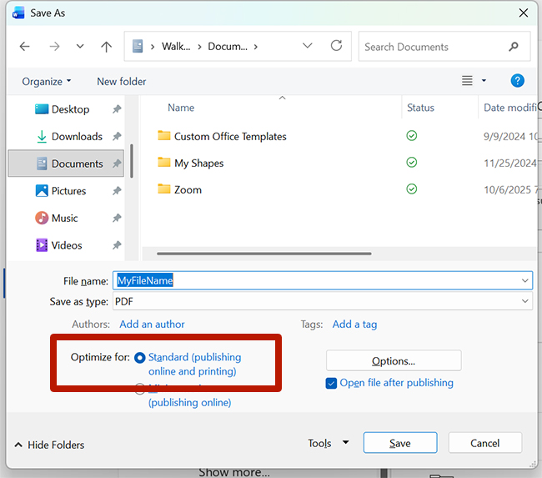Toggle Open file after publishing checkbox

click(x=331, y=383)
